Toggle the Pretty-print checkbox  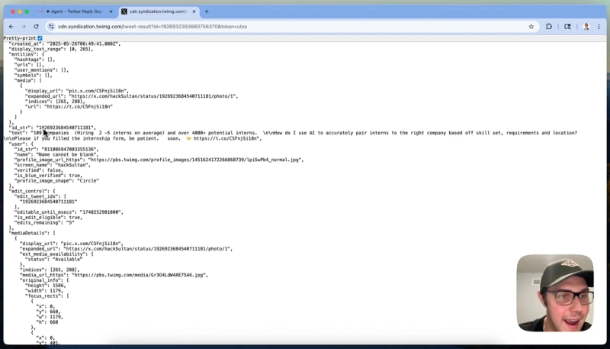pos(40,38)
